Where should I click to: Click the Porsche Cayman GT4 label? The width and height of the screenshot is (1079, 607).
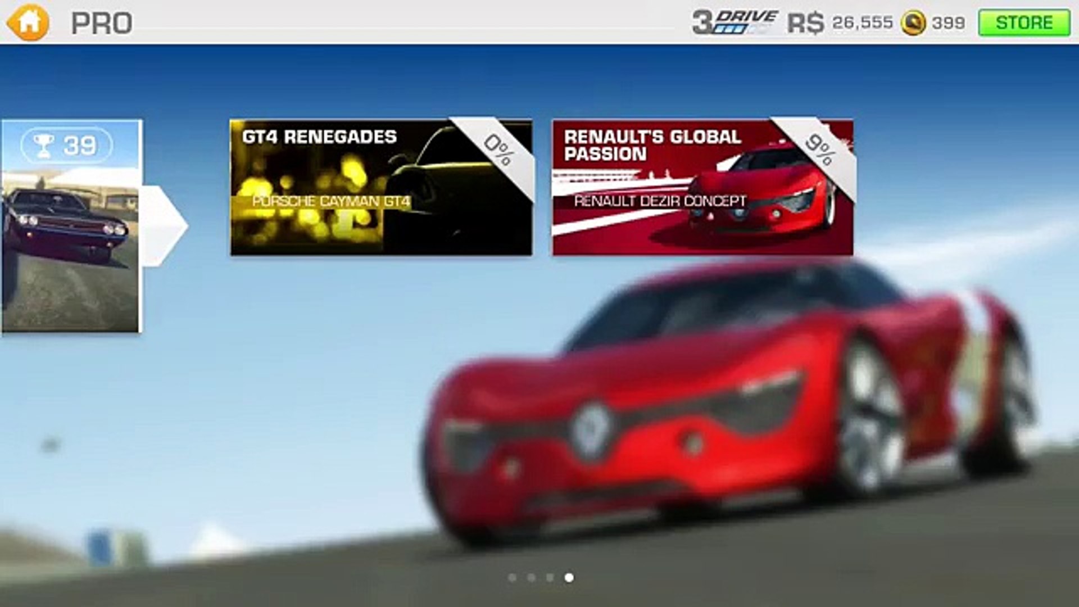tap(330, 201)
